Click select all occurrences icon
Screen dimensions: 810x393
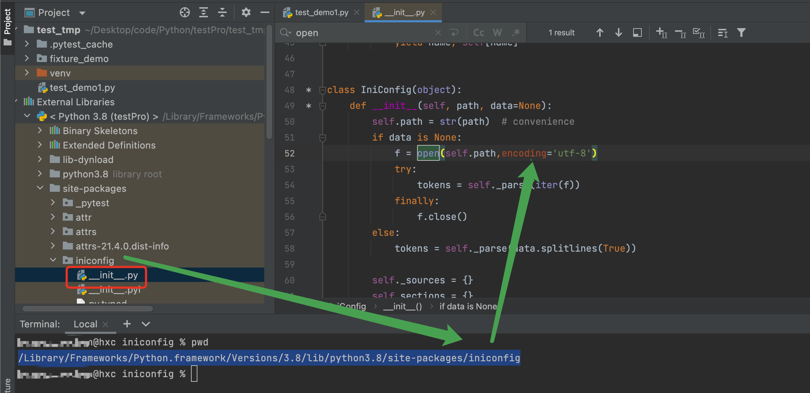coord(699,33)
